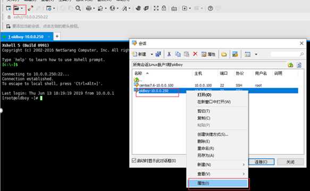Sort by the 协议 column header
Screen dimensions: 310x191
(243, 73)
